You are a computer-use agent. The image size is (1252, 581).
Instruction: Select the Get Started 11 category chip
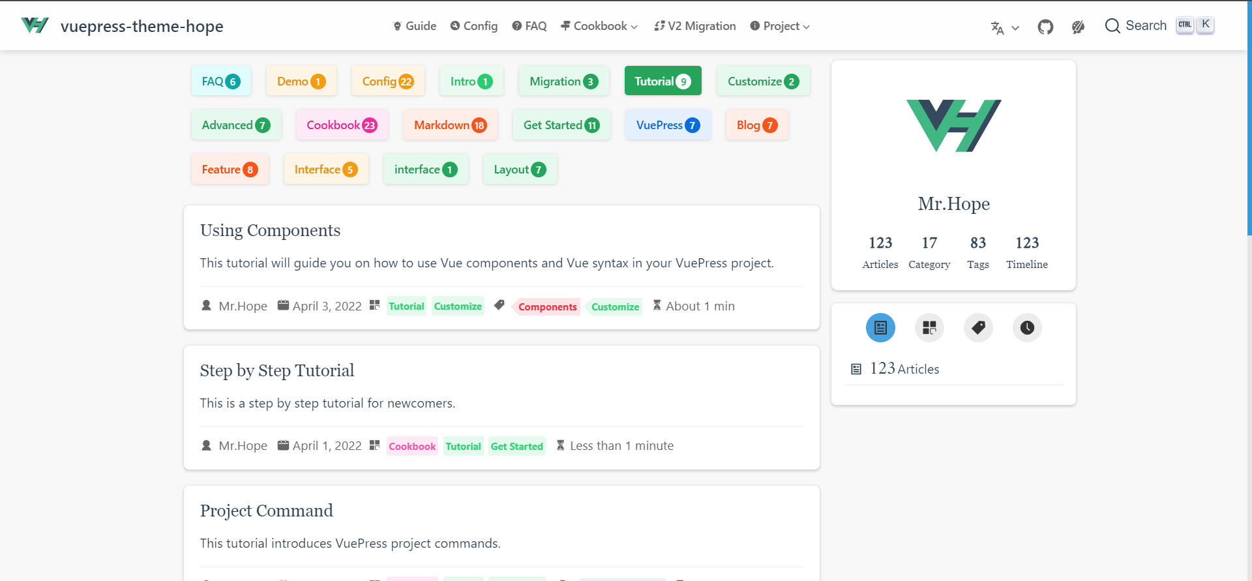click(x=561, y=125)
